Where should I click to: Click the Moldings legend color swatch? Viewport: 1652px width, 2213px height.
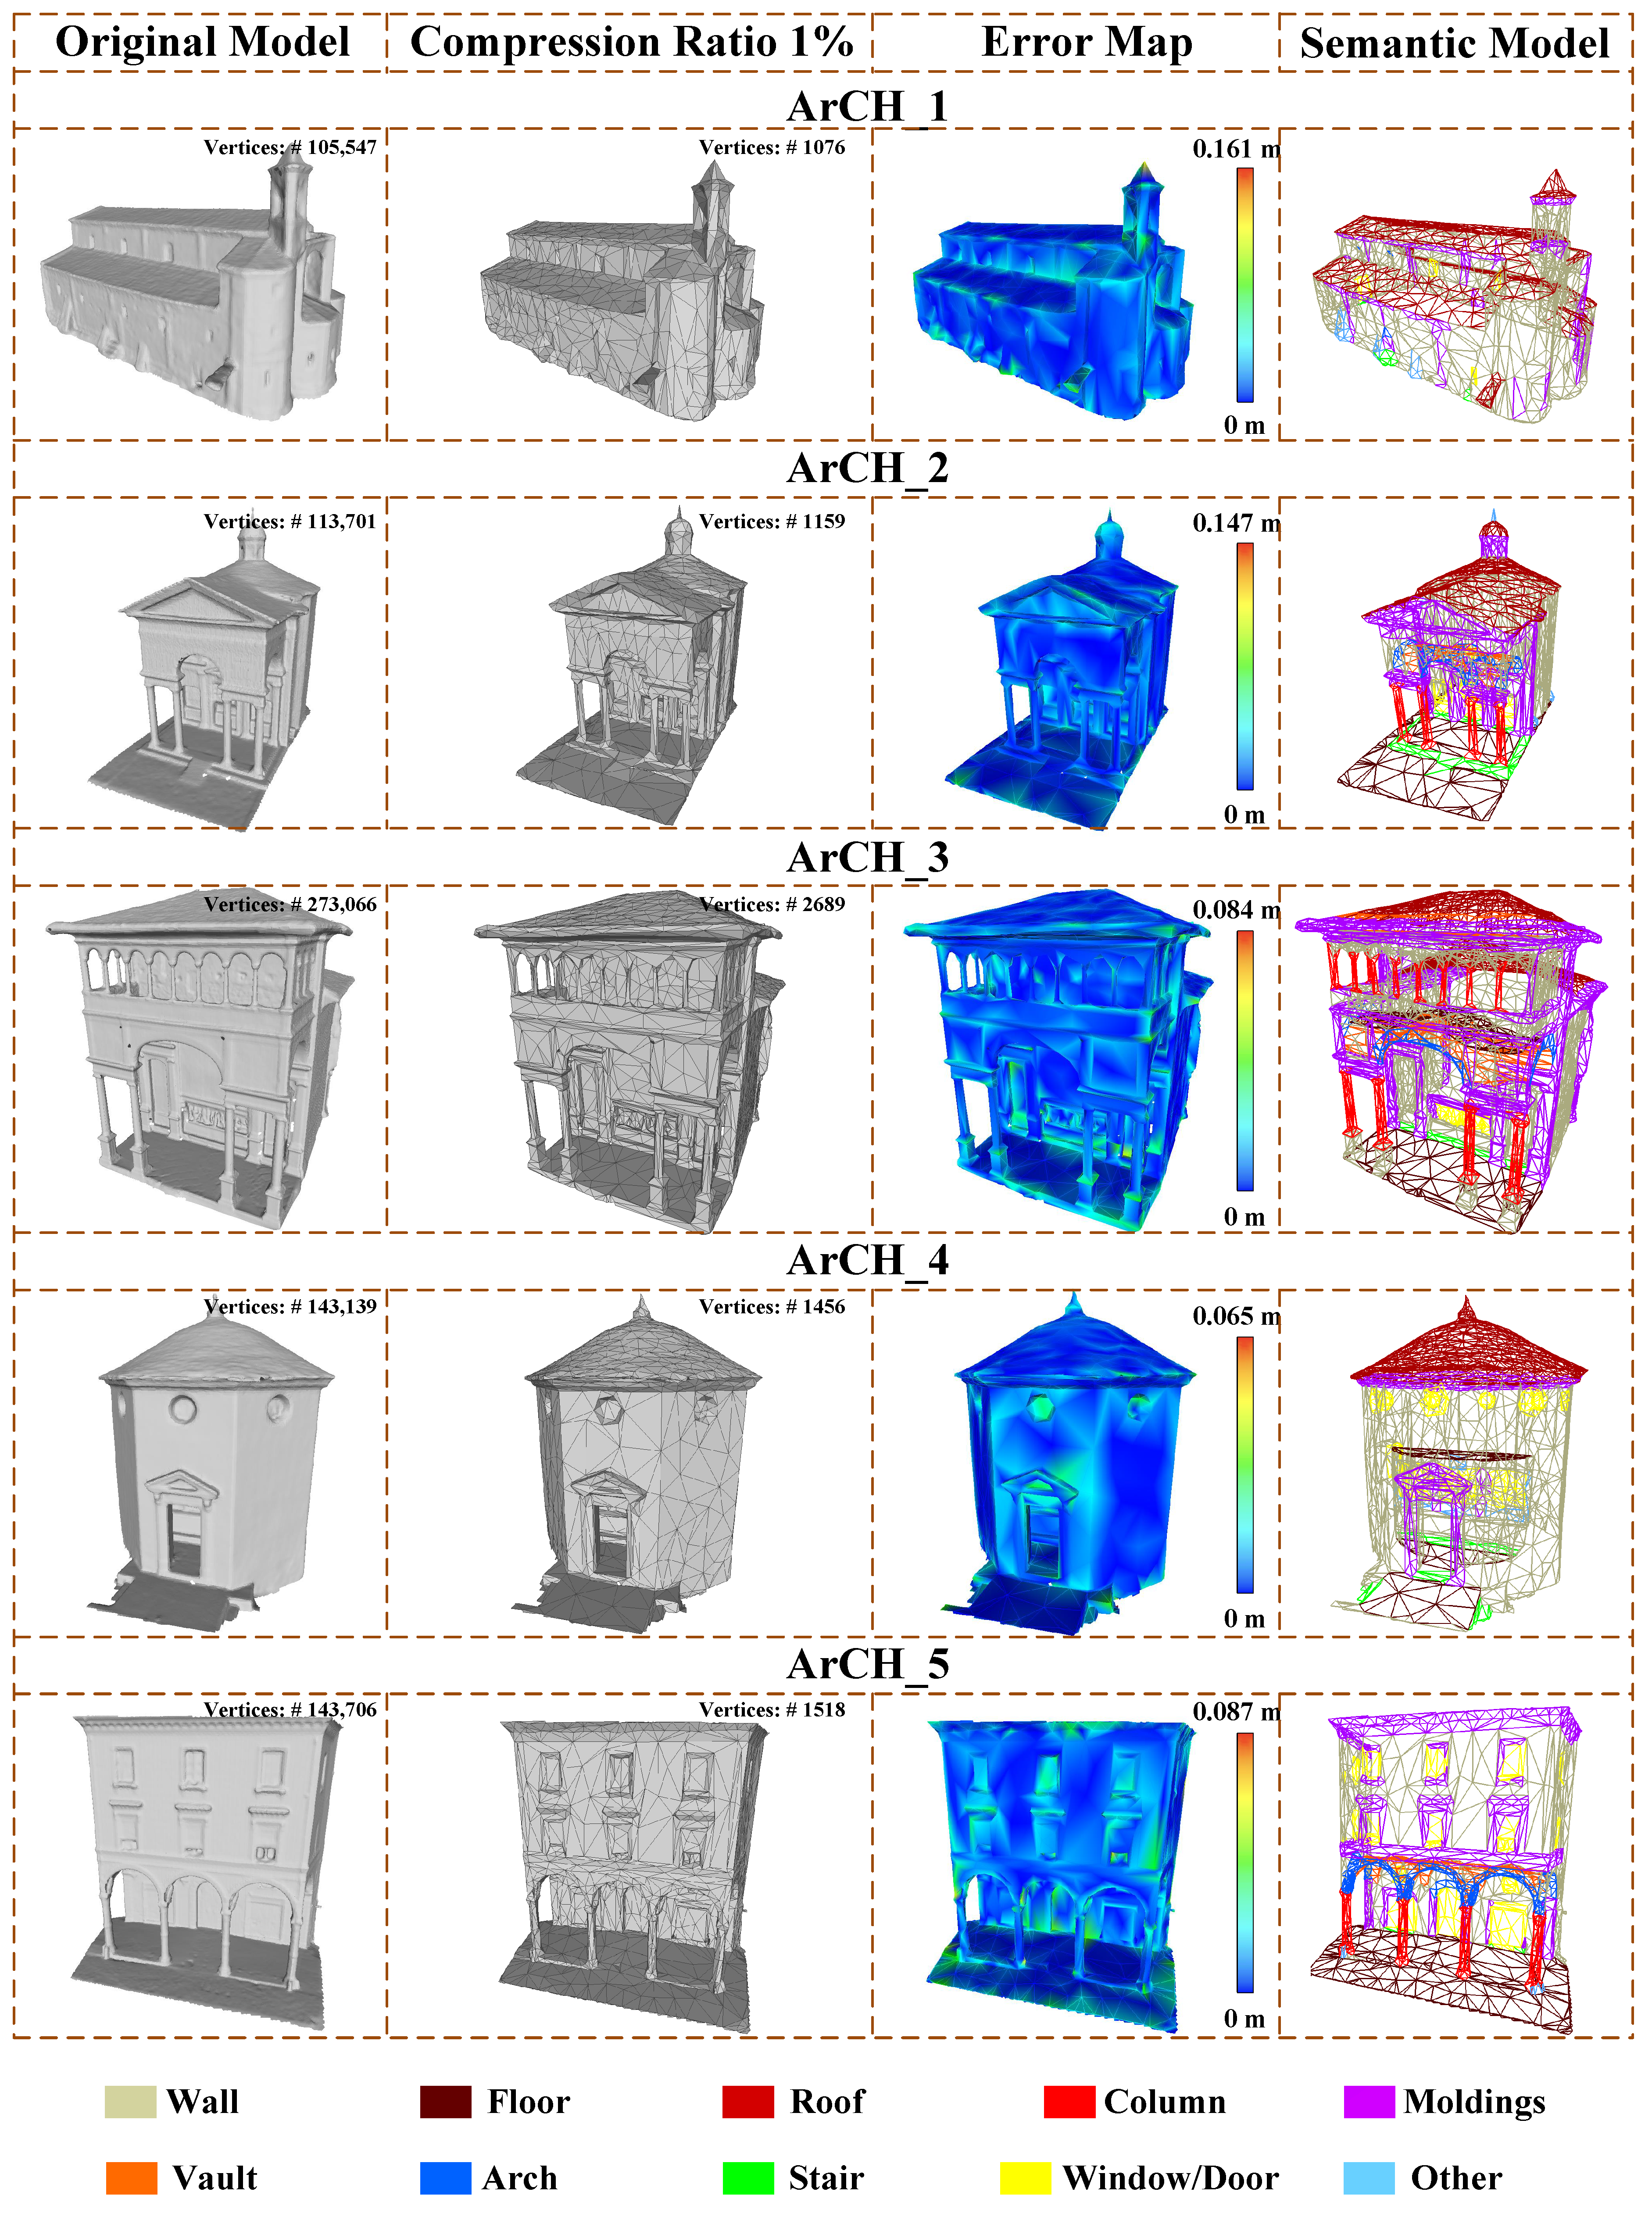click(1369, 2101)
